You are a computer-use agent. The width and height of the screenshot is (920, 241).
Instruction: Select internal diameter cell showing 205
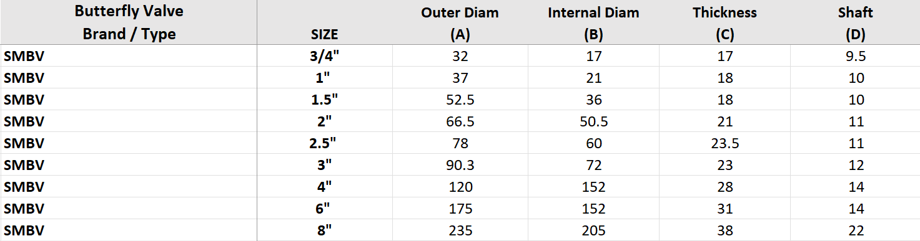(594, 230)
